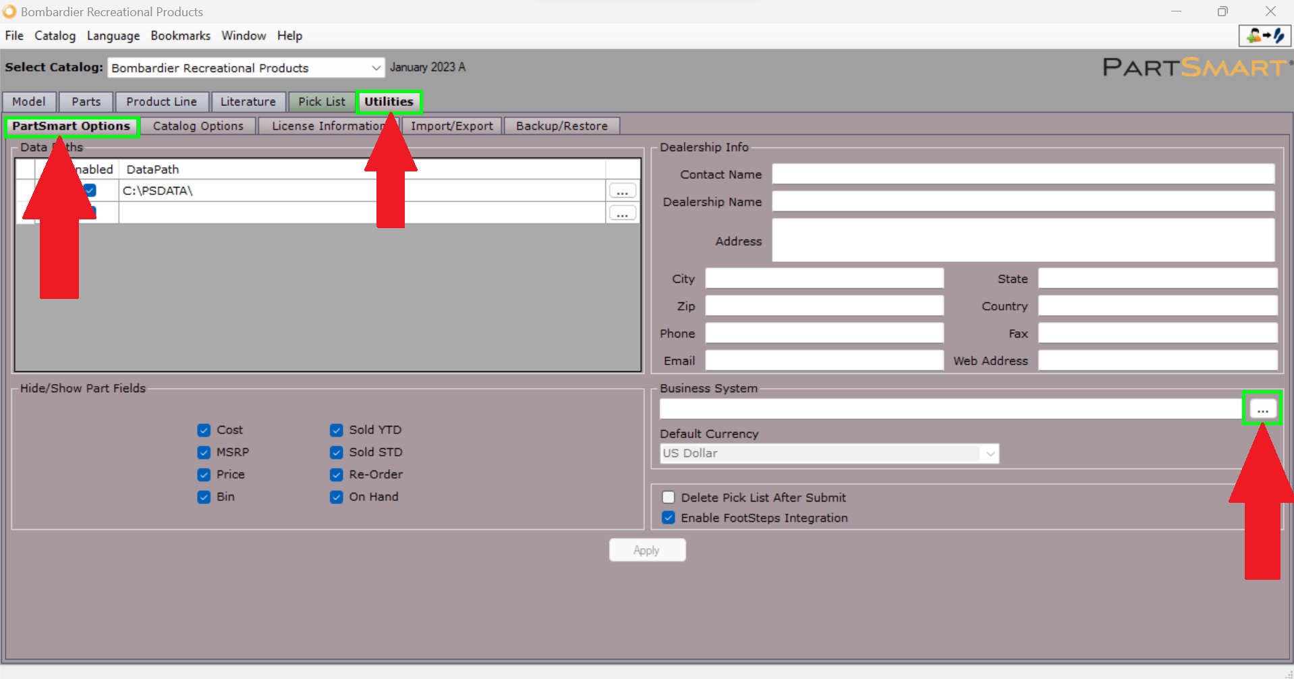Open the Select Catalog dropdown

pyautogui.click(x=376, y=67)
